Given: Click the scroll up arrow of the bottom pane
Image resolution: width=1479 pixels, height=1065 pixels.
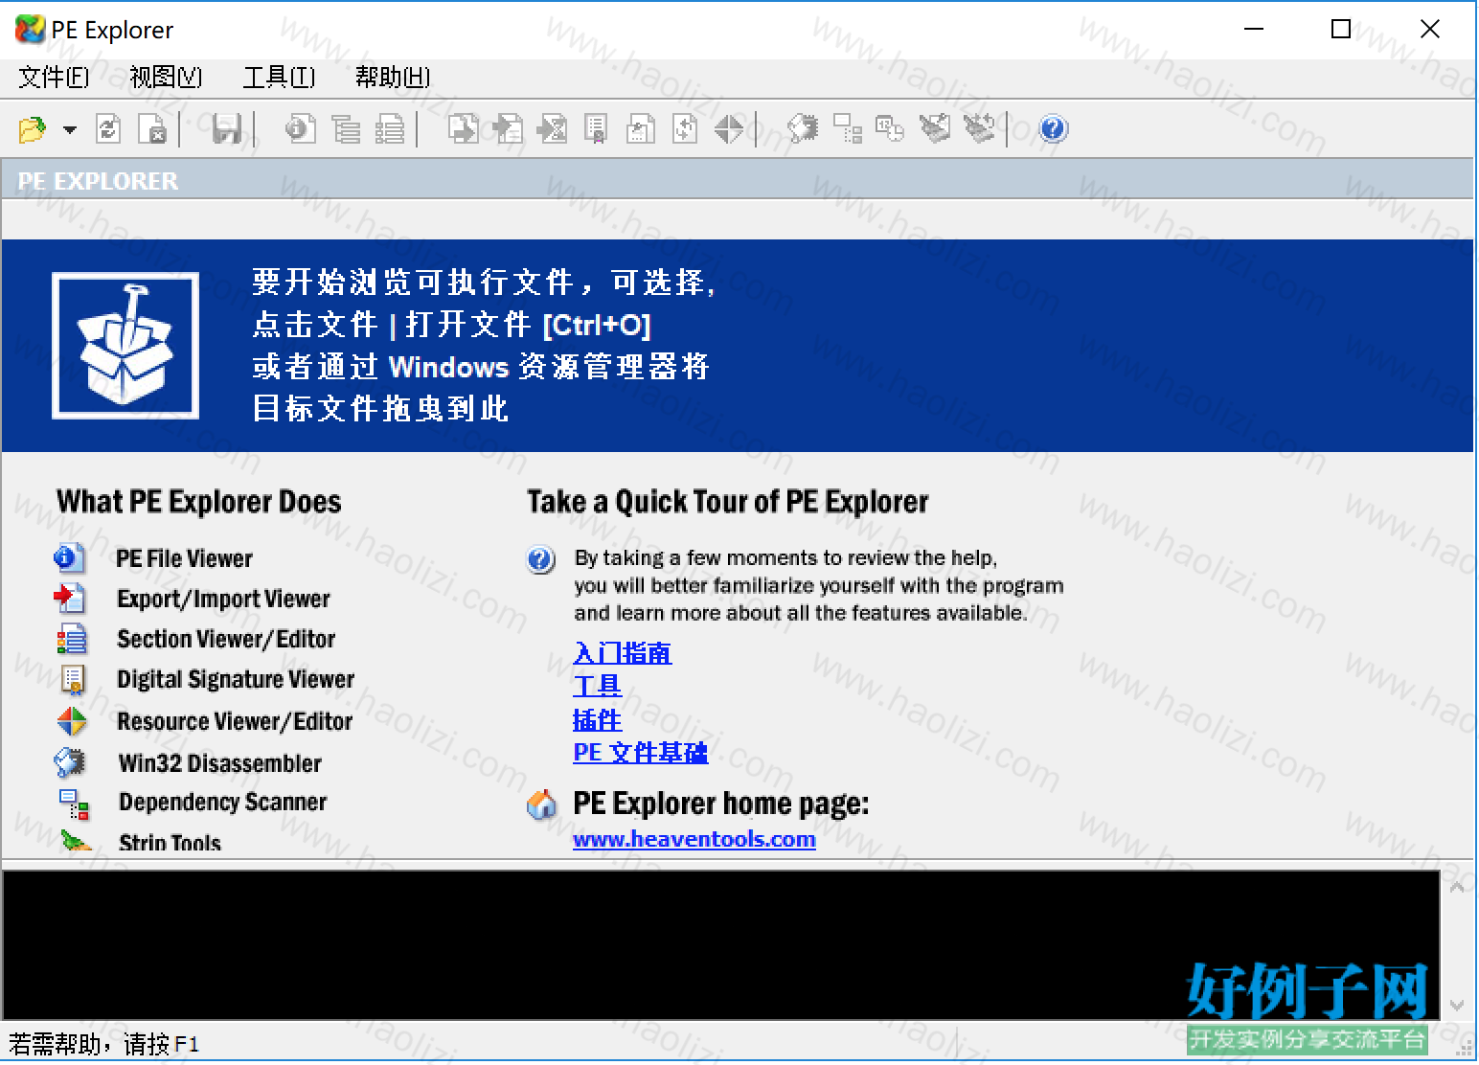Looking at the screenshot, I should [x=1457, y=888].
